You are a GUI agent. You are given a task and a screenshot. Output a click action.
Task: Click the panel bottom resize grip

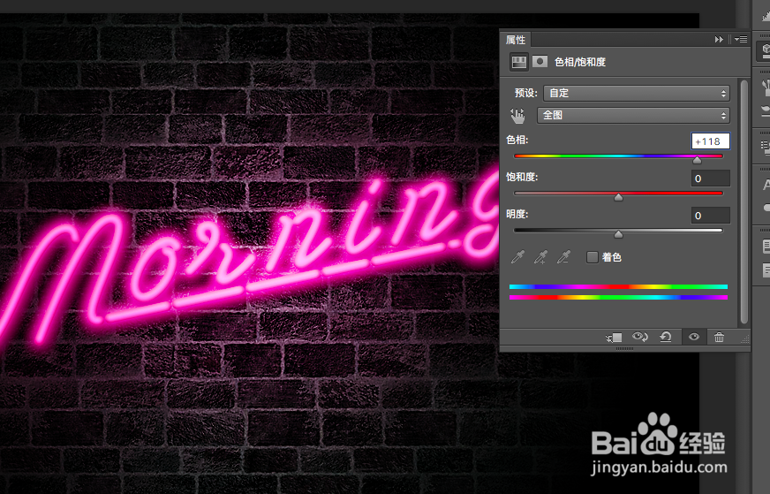[x=624, y=348]
